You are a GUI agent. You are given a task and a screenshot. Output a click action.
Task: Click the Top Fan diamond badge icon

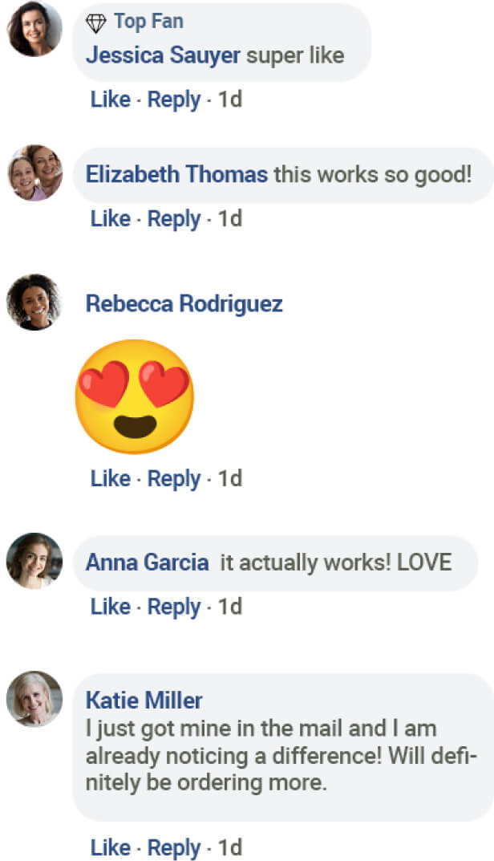pyautogui.click(x=96, y=22)
